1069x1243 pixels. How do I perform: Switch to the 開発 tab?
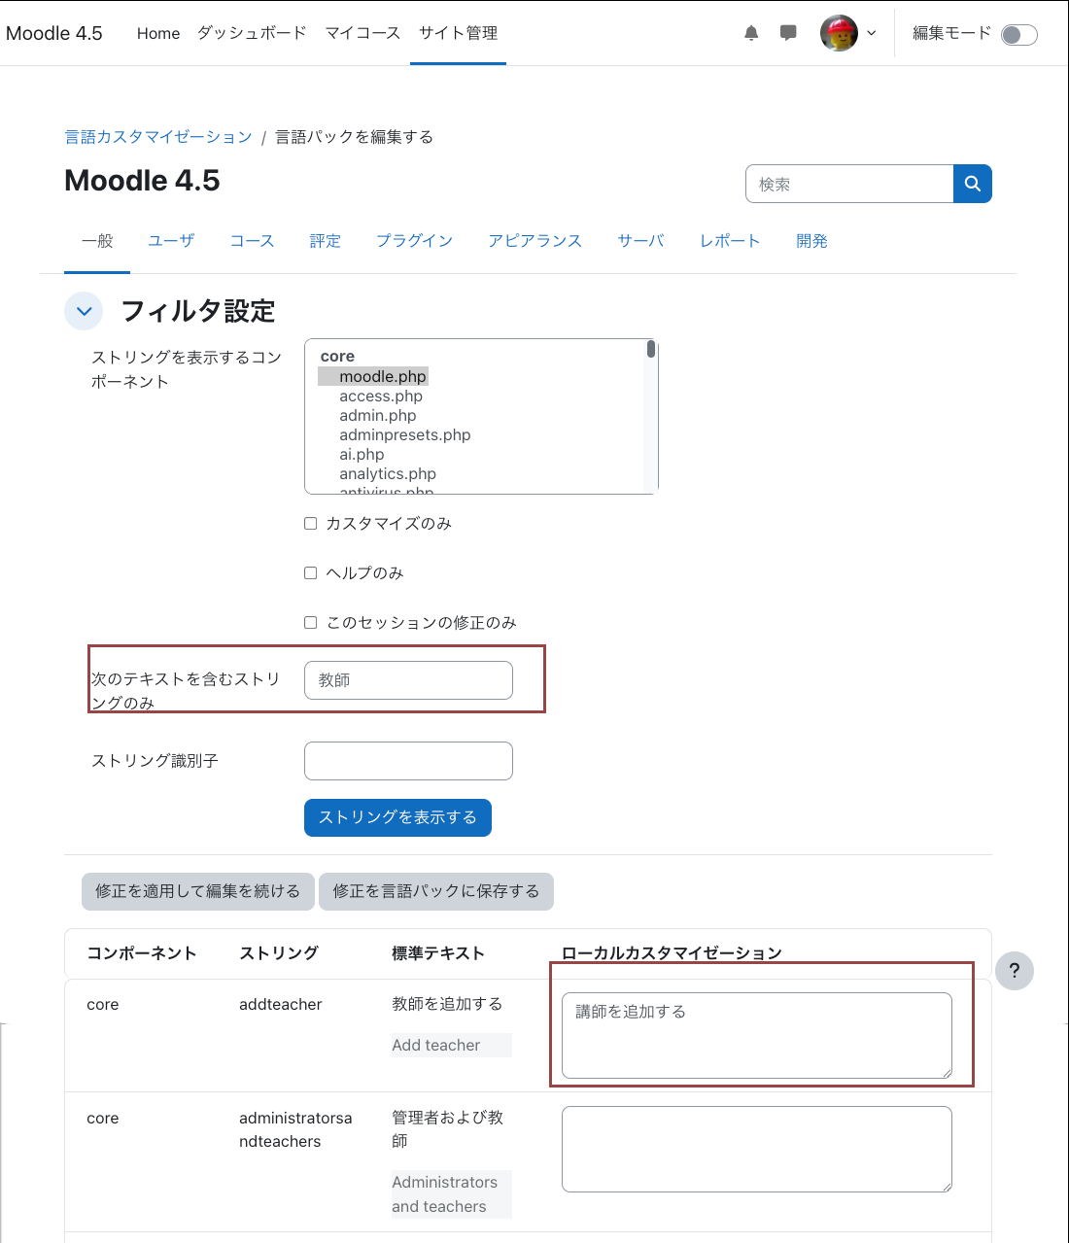click(811, 241)
